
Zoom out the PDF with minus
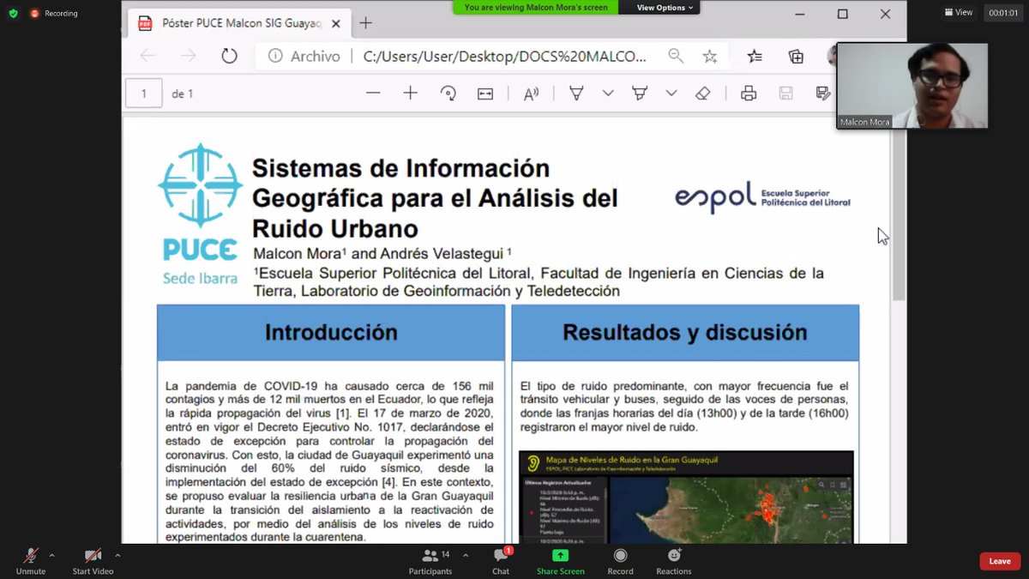click(x=373, y=93)
